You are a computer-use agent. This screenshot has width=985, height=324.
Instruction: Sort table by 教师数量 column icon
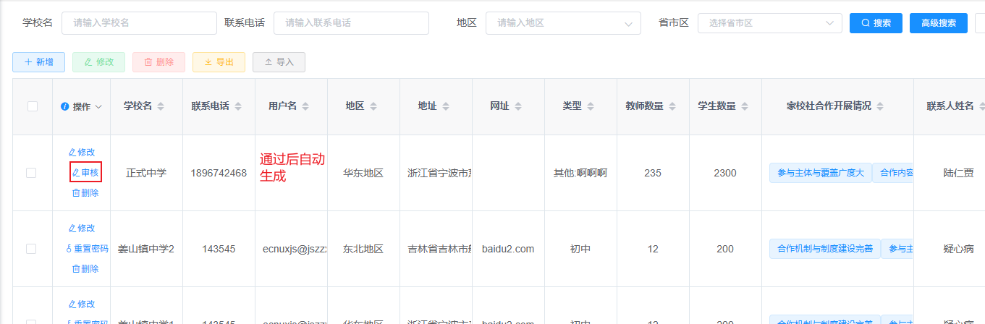click(672, 106)
